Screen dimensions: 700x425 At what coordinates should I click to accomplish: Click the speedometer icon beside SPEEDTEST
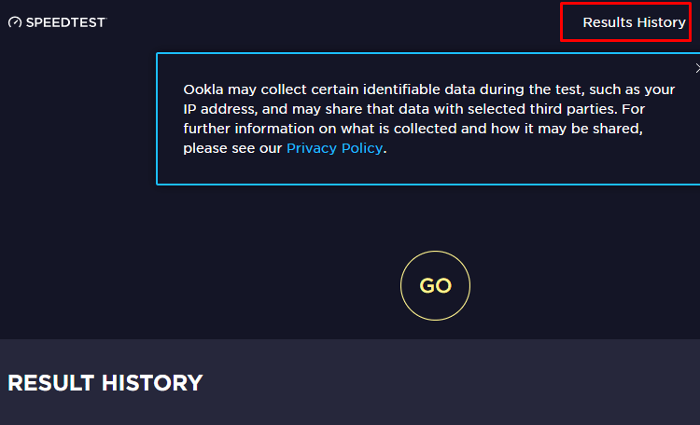tap(15, 22)
